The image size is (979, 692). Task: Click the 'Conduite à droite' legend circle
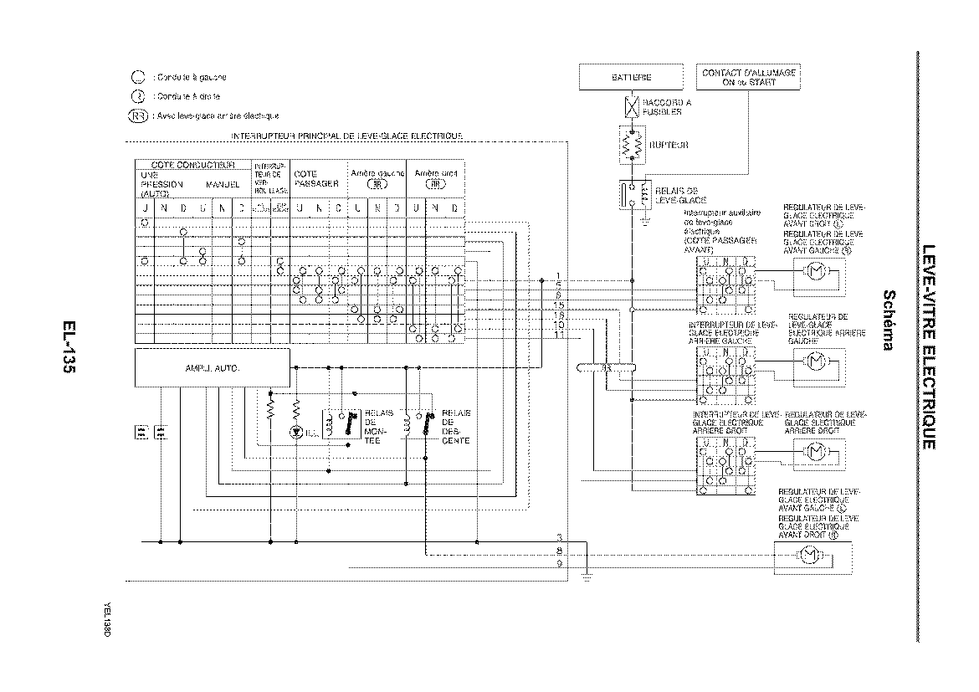[138, 96]
